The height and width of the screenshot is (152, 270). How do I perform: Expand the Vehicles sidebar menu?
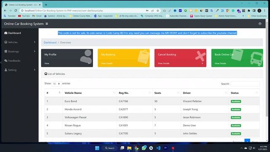click(x=20, y=42)
